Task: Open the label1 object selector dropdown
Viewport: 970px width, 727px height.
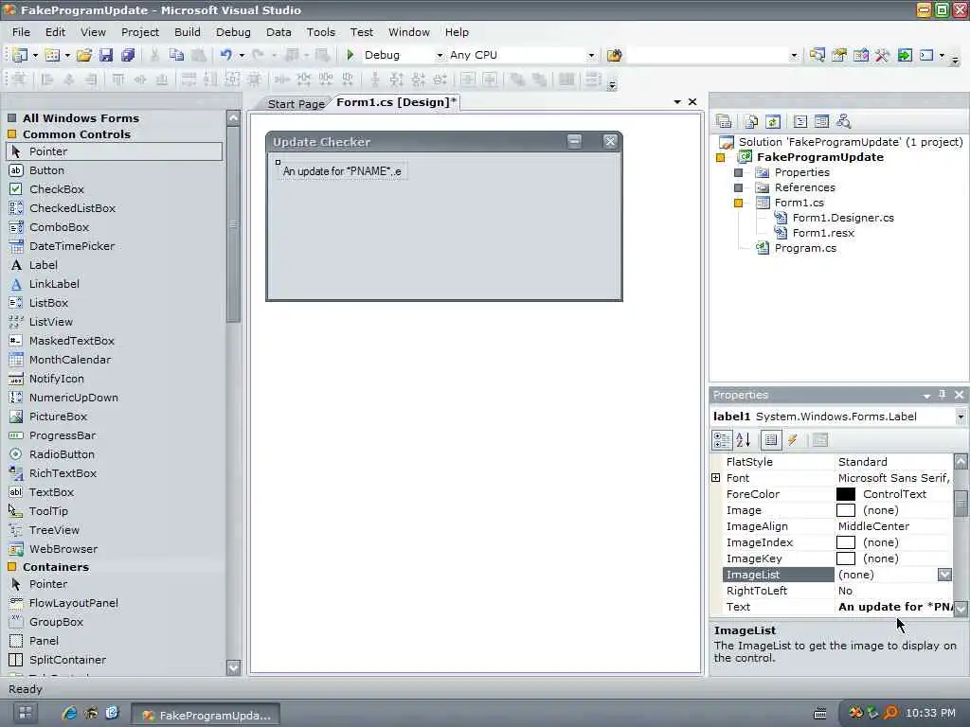Action: coord(961,417)
